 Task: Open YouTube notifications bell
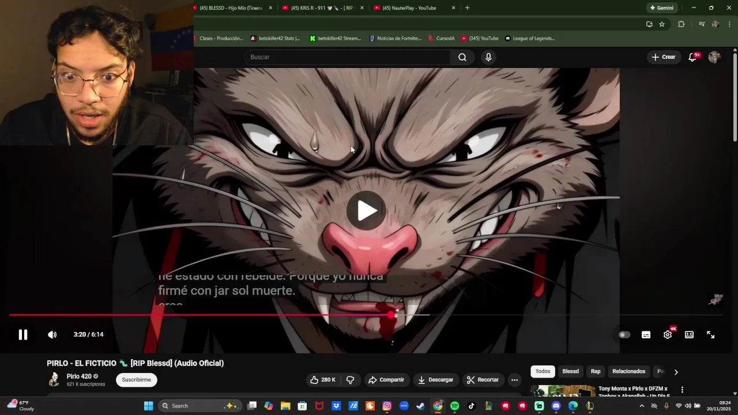pyautogui.click(x=693, y=57)
